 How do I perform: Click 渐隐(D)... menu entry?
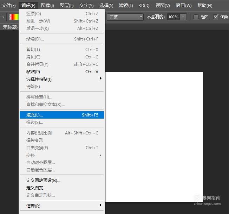(x=62, y=39)
